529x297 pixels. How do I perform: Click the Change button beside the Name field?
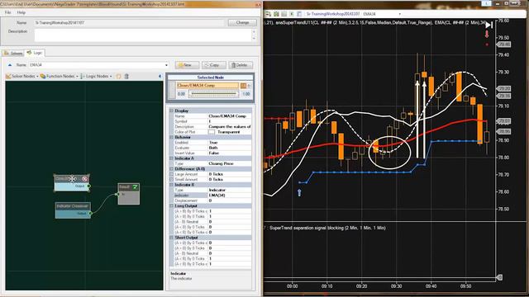[x=242, y=22]
